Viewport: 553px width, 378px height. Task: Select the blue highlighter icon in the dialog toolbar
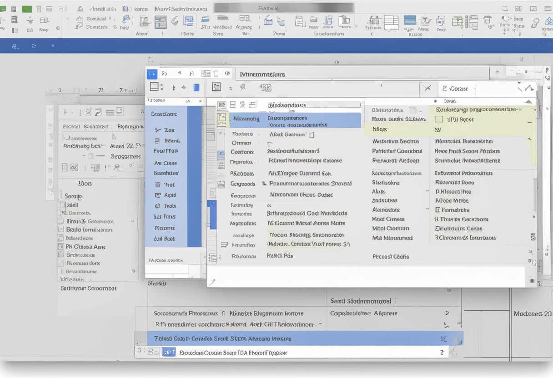tap(196, 87)
